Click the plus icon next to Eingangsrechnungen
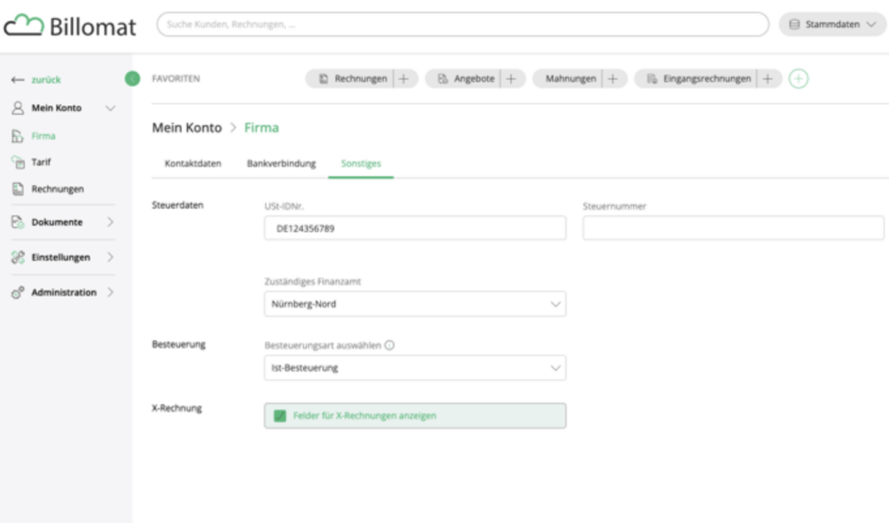Screen dimensions: 889x523 click(767, 79)
